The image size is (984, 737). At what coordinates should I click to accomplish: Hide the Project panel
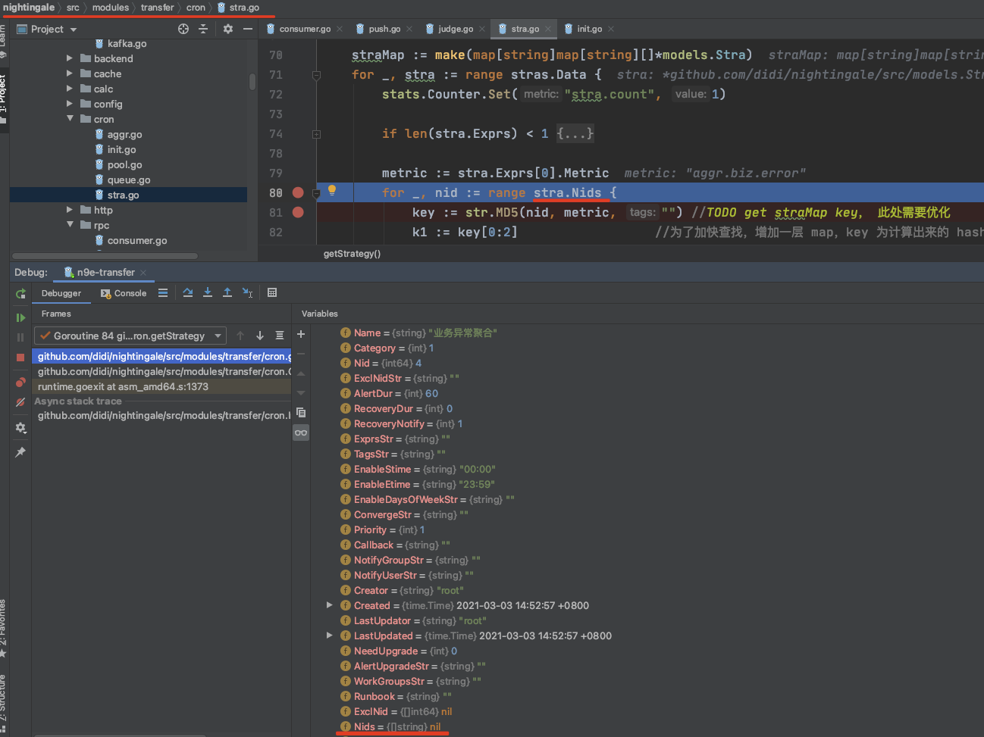pos(248,29)
